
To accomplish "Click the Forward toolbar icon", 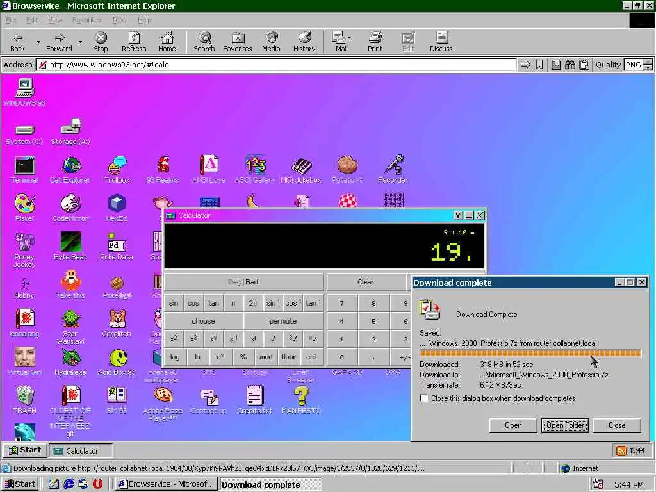I will pyautogui.click(x=59, y=42).
